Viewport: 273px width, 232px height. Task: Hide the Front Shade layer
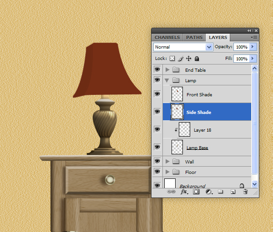point(157,94)
